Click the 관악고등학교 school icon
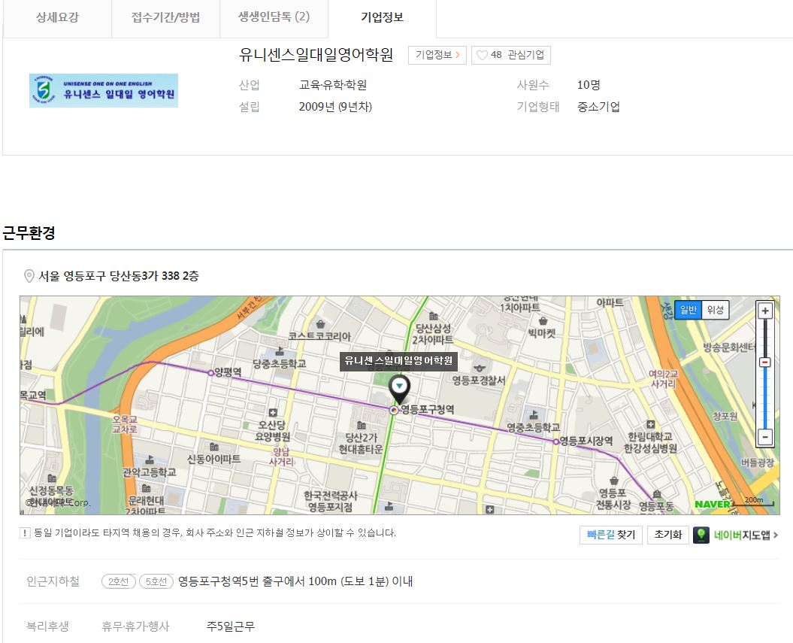The height and width of the screenshot is (643, 793). (x=149, y=460)
